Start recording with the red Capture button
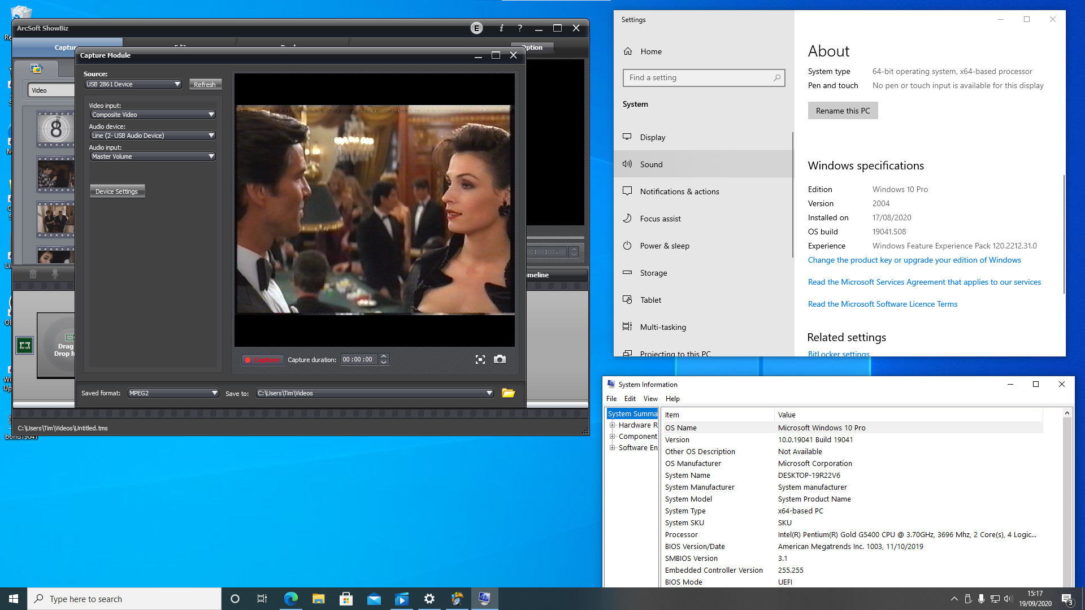The height and width of the screenshot is (610, 1085). coord(262,360)
